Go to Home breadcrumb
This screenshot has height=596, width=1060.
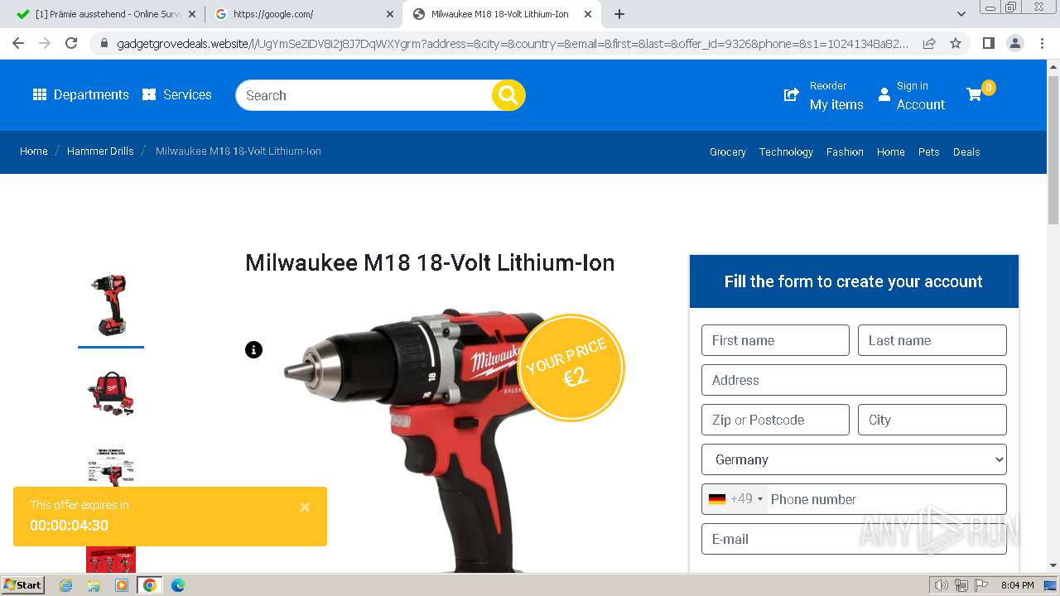pos(34,151)
